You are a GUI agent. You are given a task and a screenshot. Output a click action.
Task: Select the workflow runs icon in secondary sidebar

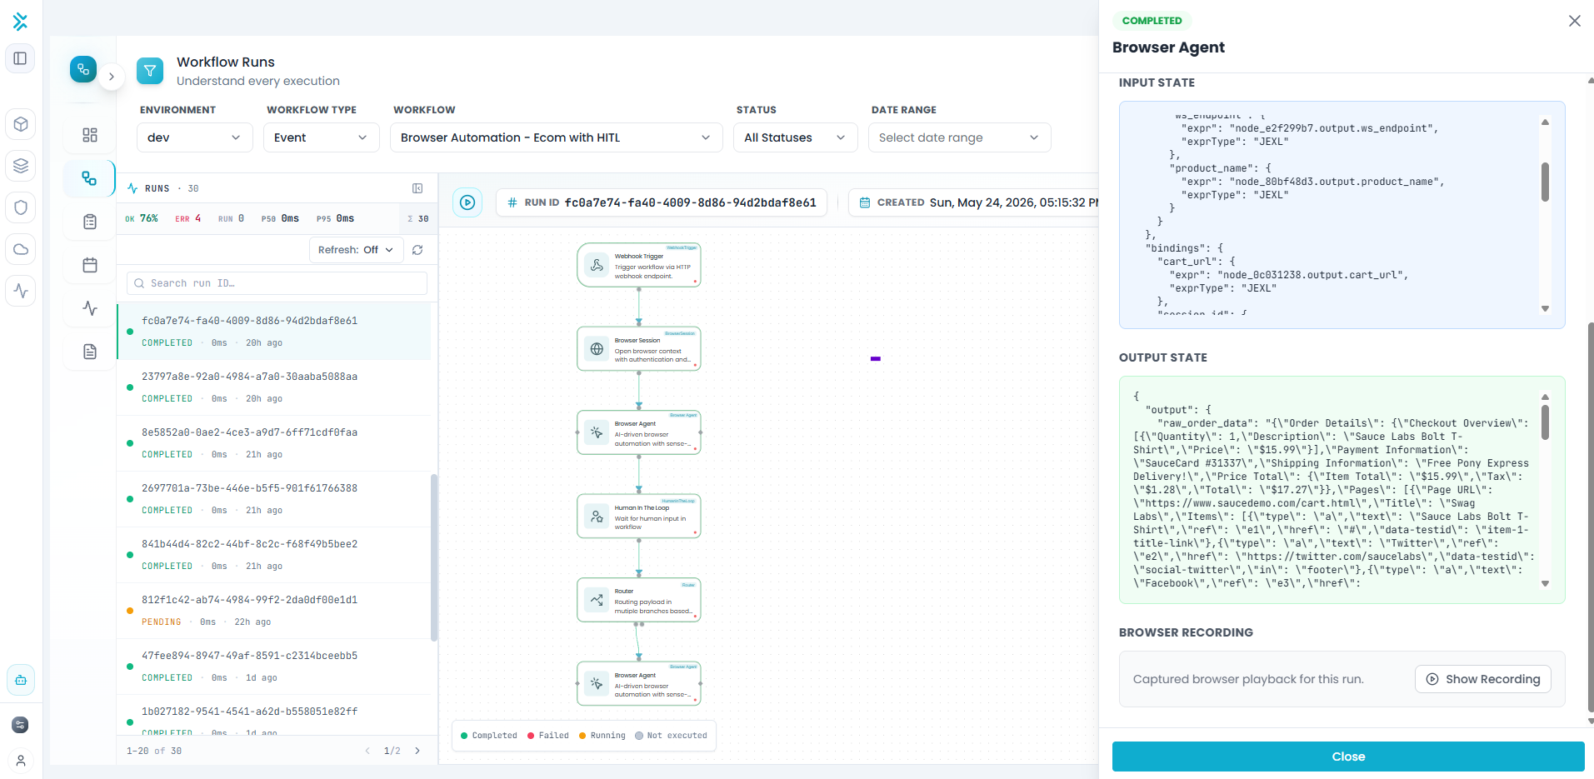click(89, 178)
